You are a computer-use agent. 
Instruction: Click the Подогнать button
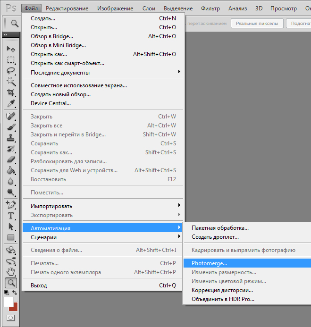click(x=299, y=24)
